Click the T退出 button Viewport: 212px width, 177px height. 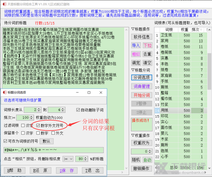tap(93, 171)
